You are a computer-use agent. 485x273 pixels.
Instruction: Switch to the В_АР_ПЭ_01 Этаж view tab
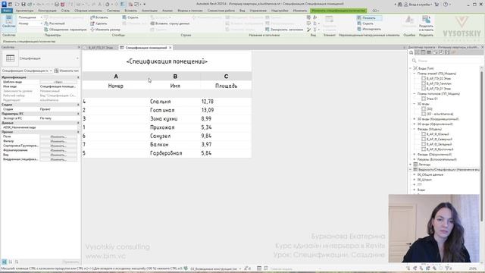(100, 48)
